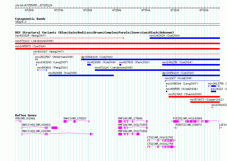Click the nsv833327 (Wong2007) variant label
The height and width of the screenshot is (161, 227).
pos(49,52)
